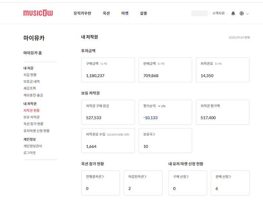Open the 뮤직카우란 menu

point(82,13)
